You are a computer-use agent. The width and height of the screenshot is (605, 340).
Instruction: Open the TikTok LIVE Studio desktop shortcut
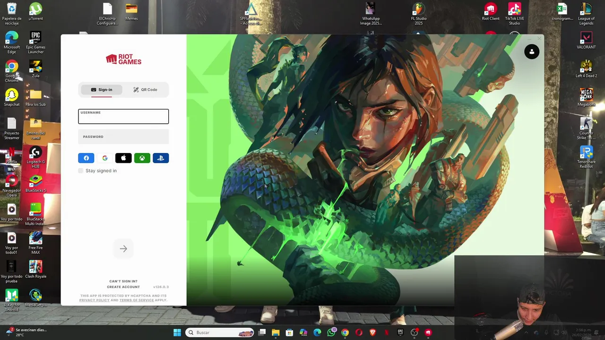tap(514, 14)
